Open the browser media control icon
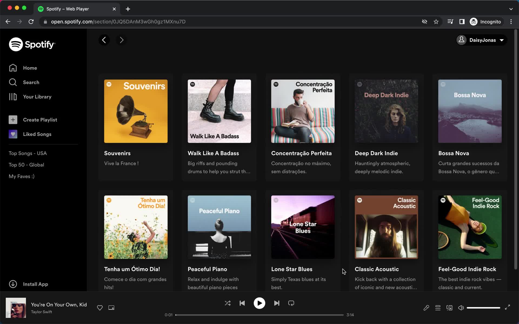The height and width of the screenshot is (324, 519). (x=450, y=22)
